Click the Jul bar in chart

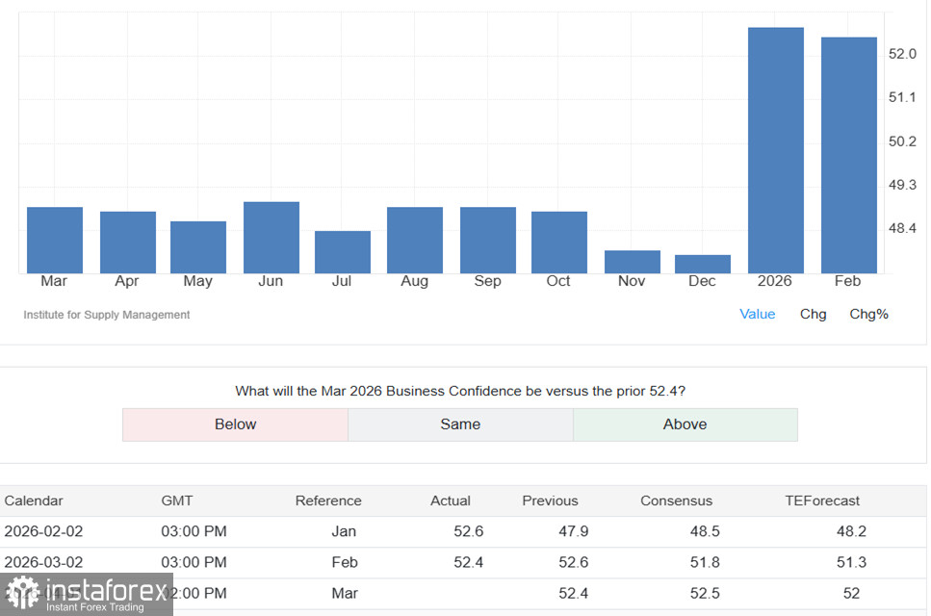[342, 252]
